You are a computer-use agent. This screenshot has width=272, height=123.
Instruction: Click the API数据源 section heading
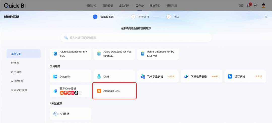click(56, 104)
